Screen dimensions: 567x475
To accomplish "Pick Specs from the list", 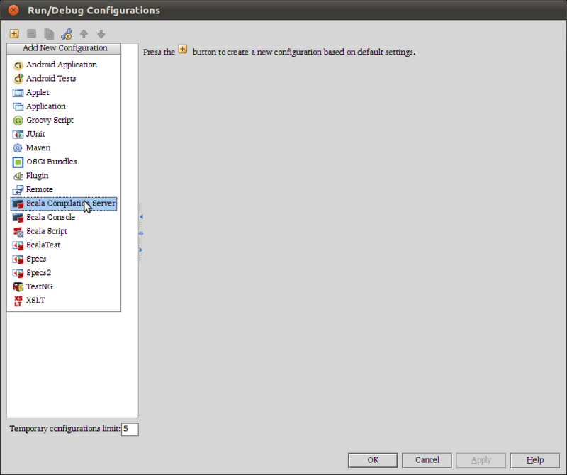I will (64, 259).
